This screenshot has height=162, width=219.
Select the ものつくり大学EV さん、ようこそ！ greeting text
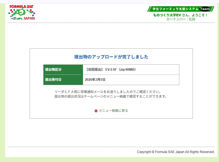(x=180, y=15)
